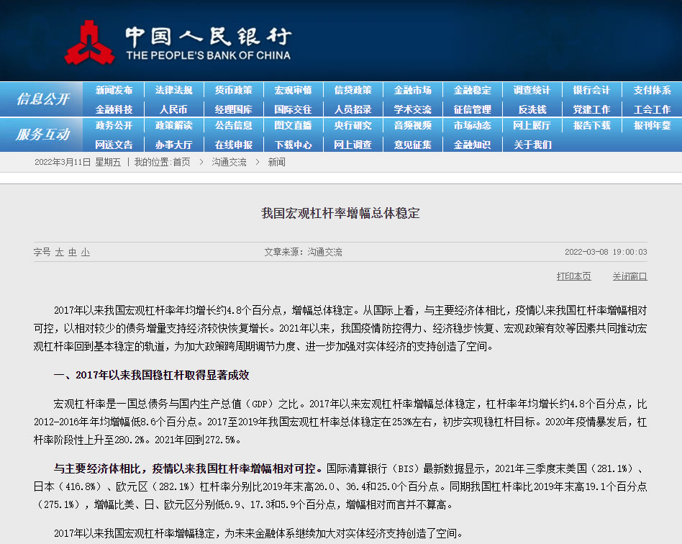
Task: Open 网上展厅 menu item
Action: 532,126
